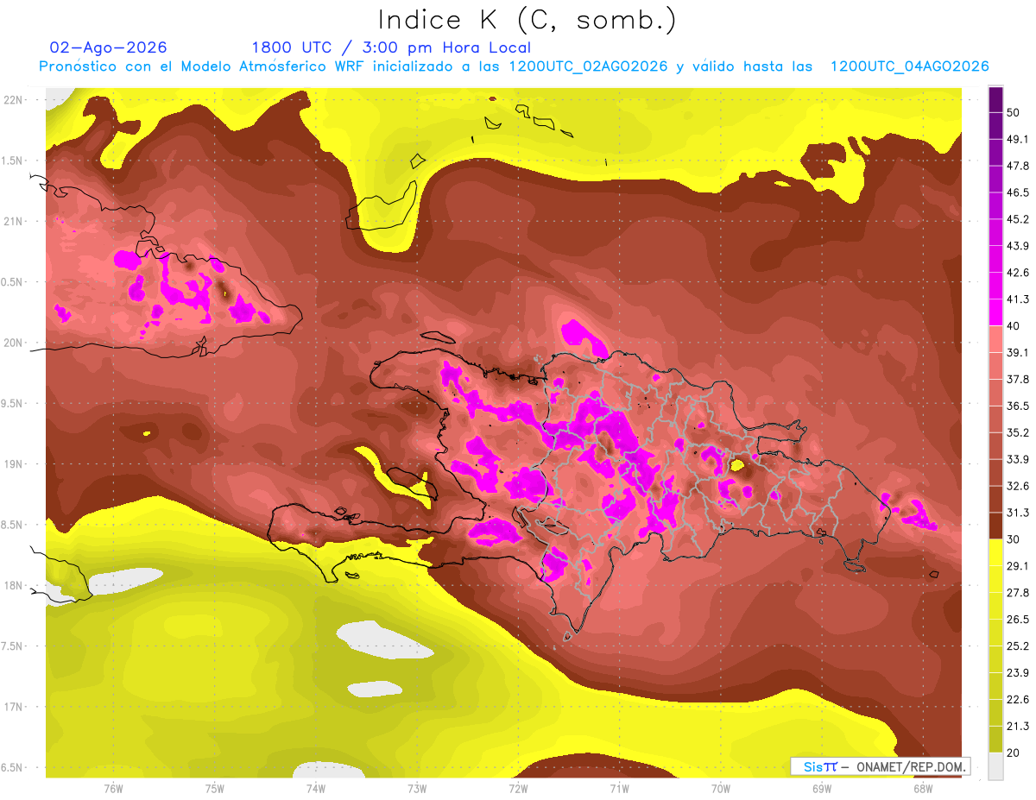Click the legend value "33.9"
1036x800 pixels.
tap(1019, 459)
